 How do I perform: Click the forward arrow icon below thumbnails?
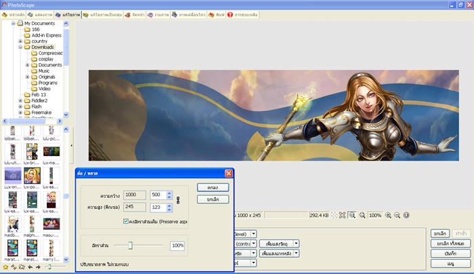coord(38,267)
